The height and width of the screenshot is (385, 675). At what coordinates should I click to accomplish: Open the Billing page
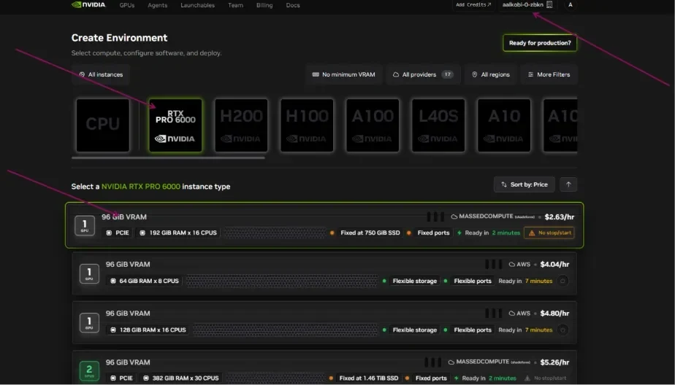pos(264,5)
